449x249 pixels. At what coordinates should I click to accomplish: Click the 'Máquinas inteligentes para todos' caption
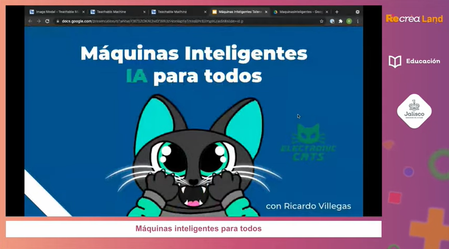click(x=199, y=228)
